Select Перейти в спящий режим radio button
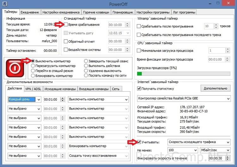The height and width of the screenshot is (167, 237). pos(33,71)
